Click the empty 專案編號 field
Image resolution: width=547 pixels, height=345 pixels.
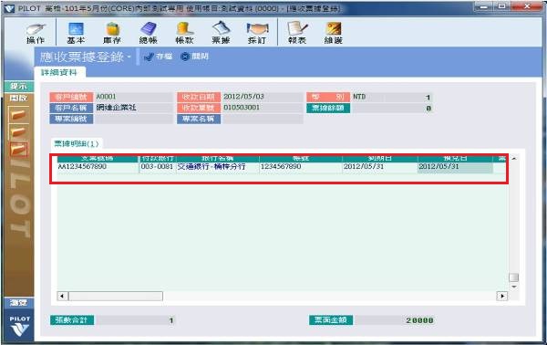tap(133, 119)
